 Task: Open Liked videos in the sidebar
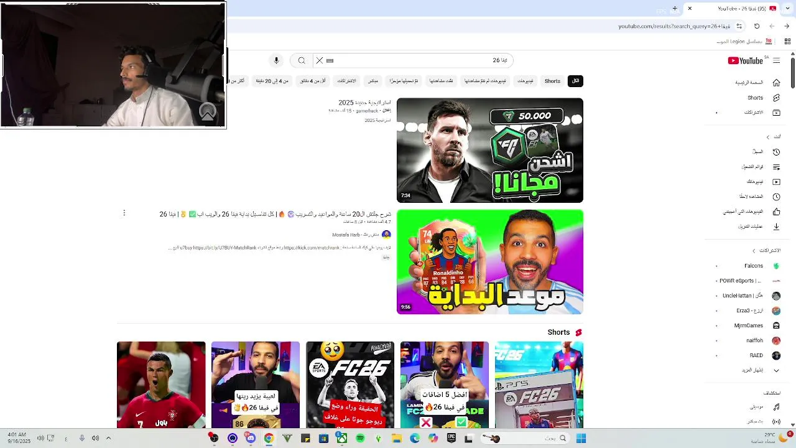point(751,212)
